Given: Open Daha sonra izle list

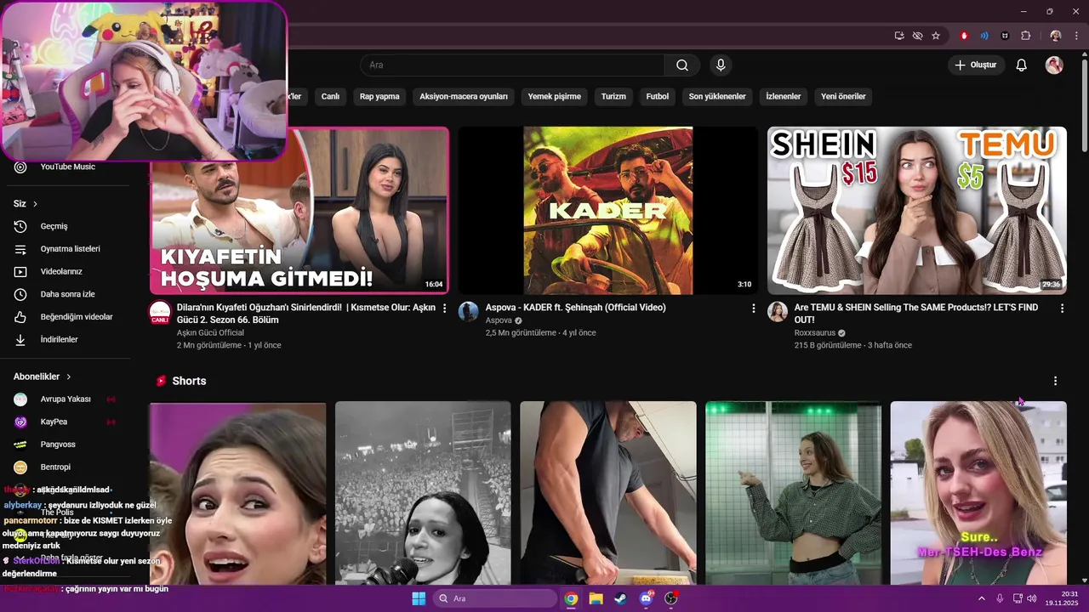Looking at the screenshot, I should click(x=68, y=294).
